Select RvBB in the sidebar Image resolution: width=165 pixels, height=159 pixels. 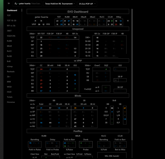[x=9, y=41]
